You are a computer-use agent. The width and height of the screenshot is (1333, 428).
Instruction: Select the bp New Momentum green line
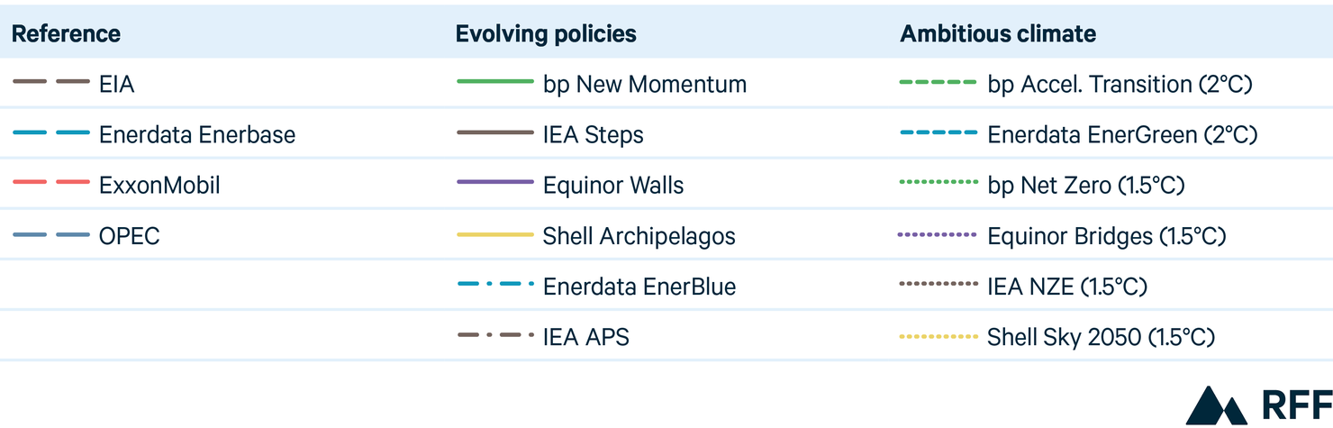[495, 82]
